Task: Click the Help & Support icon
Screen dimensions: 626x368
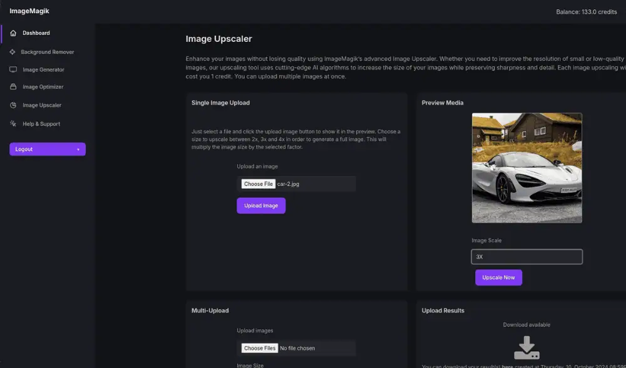Action: pos(13,124)
